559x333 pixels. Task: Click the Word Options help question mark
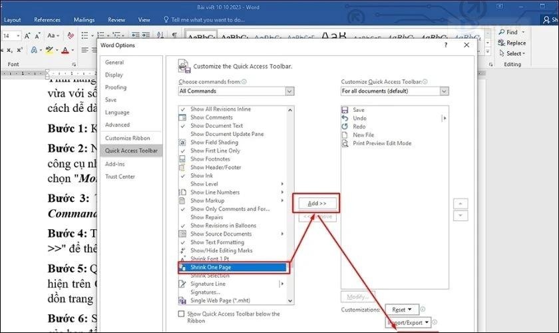(x=446, y=45)
